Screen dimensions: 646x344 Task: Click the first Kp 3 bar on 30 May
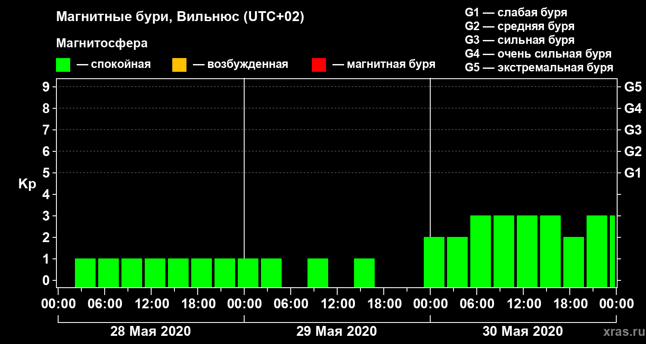point(481,251)
